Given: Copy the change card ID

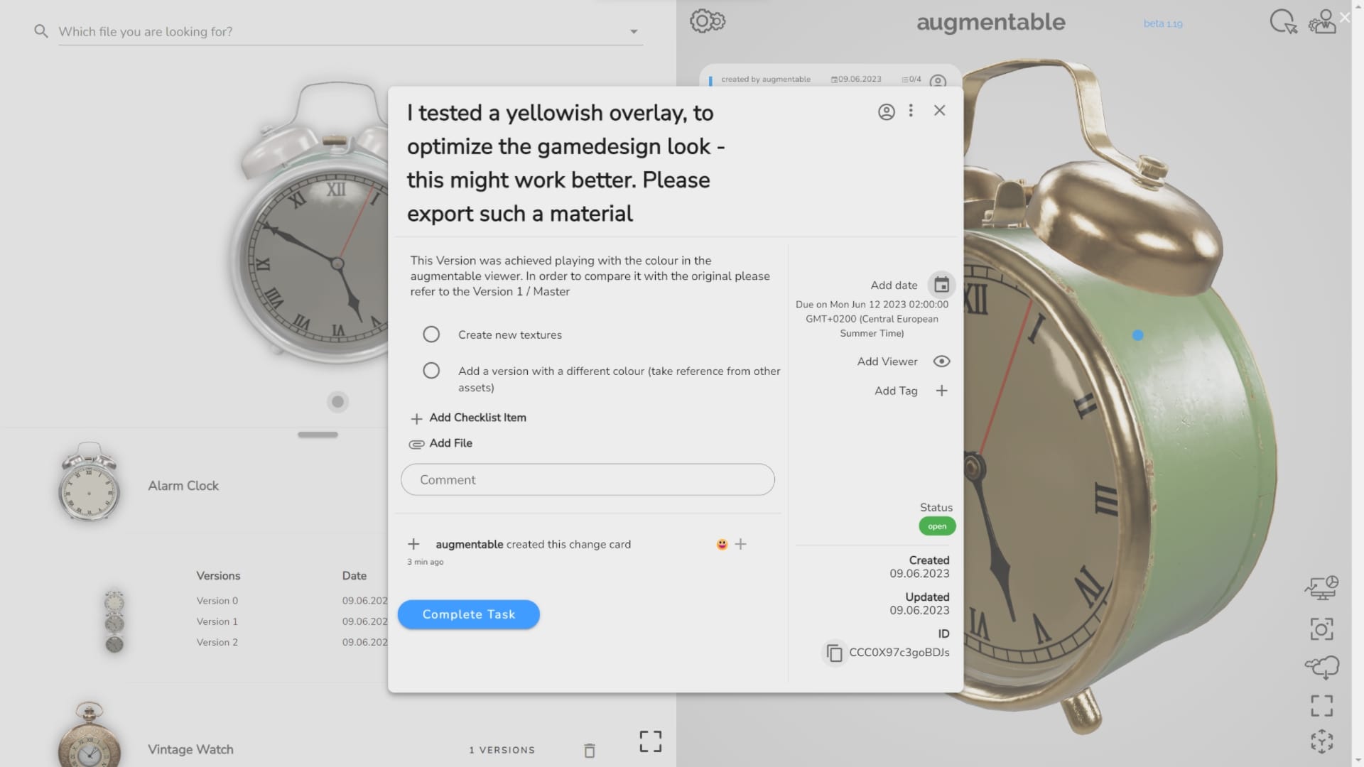Looking at the screenshot, I should click(835, 653).
